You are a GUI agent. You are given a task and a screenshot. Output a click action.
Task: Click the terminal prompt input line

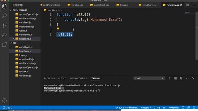pos(72,91)
